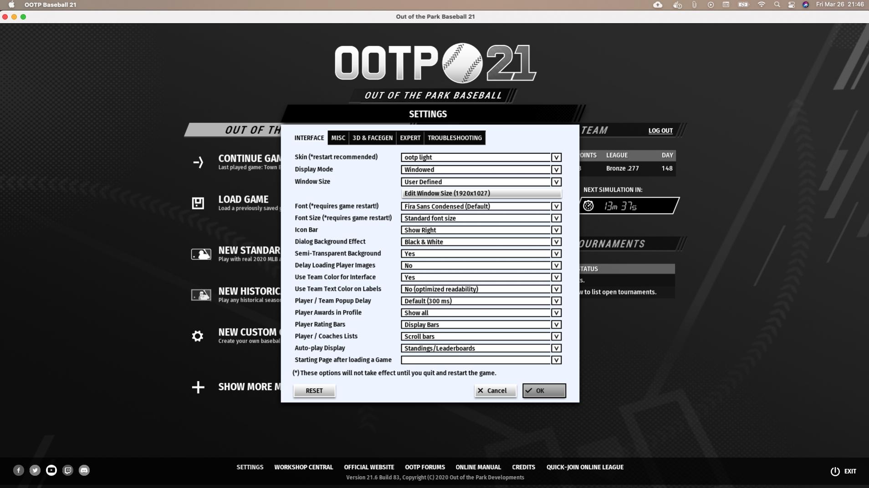
Task: Expand the Use Team Text Color on Labels dropdown
Action: point(556,290)
